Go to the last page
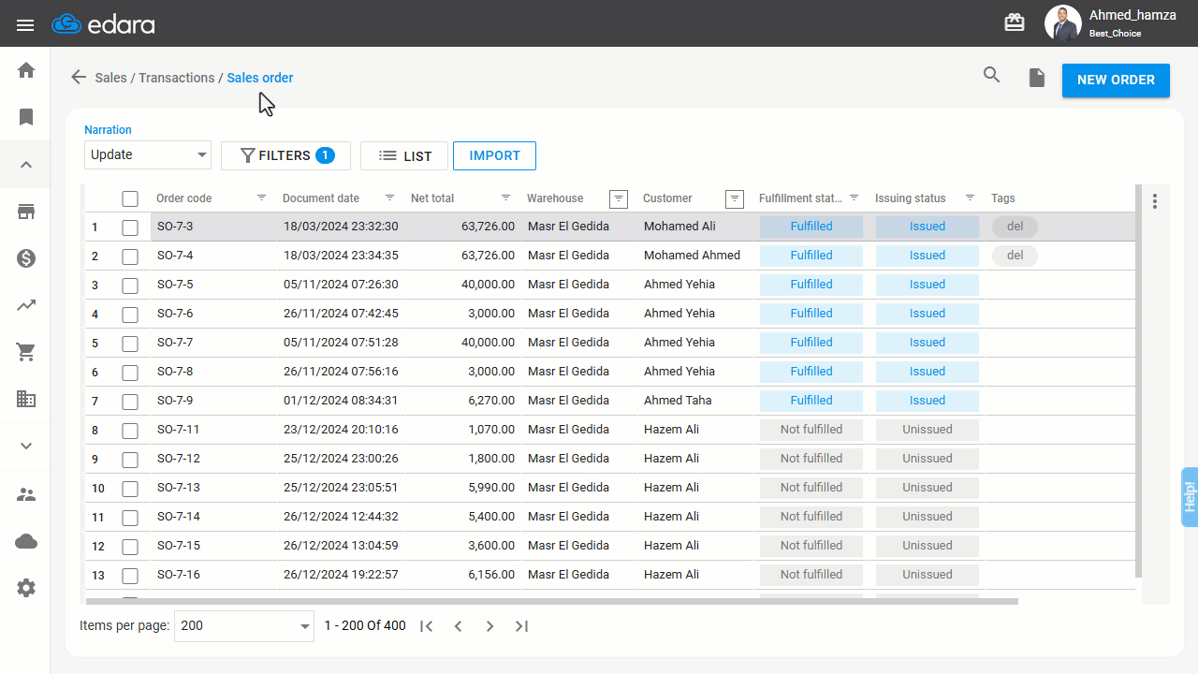The height and width of the screenshot is (674, 1198). pyautogui.click(x=521, y=626)
